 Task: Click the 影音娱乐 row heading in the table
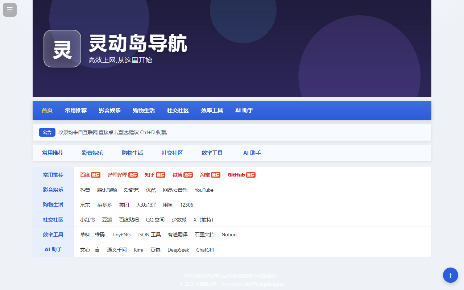point(53,190)
